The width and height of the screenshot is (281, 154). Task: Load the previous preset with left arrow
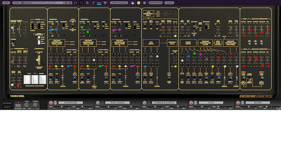click(x=66, y=3)
